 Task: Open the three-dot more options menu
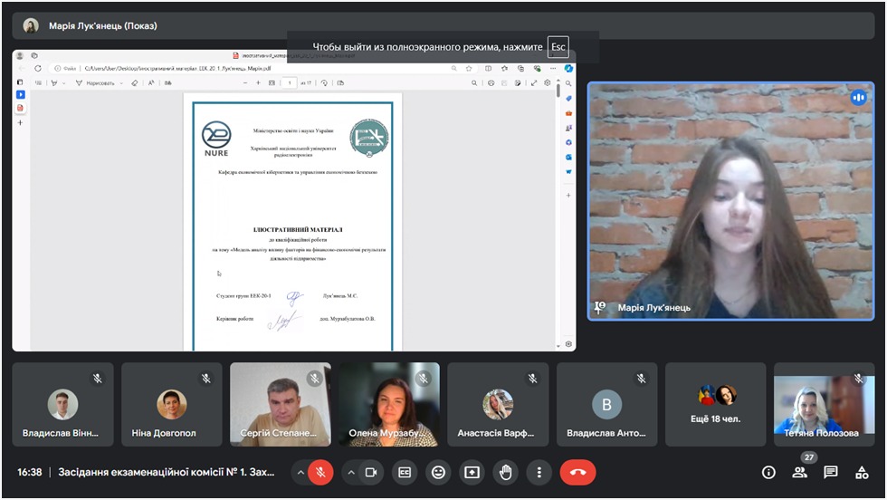click(x=539, y=472)
